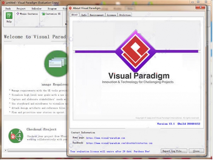The image size is (213, 160).
Task: Open the Help icon in the main toolbar
Action: tap(9, 17)
